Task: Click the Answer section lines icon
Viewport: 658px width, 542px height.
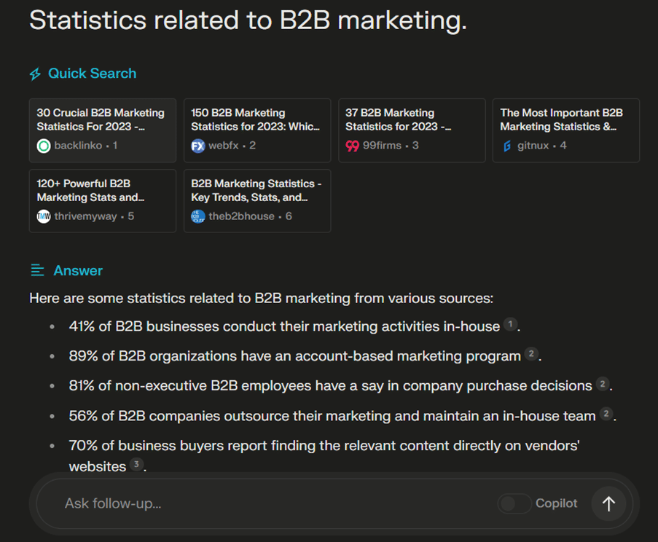Action: click(x=37, y=271)
